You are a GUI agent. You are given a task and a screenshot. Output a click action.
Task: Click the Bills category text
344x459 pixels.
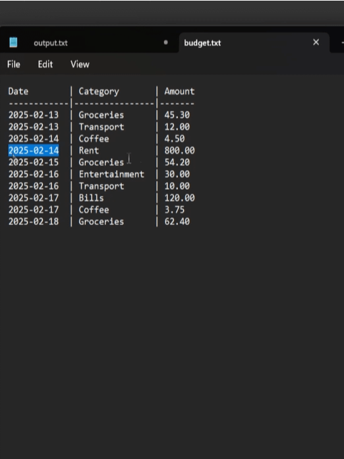91,198
